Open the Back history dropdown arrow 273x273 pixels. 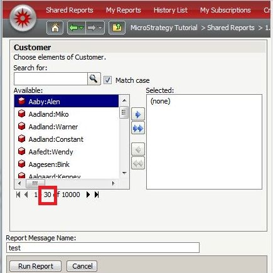point(82,28)
